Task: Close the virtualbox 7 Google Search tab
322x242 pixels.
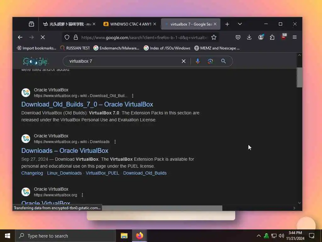Action: coord(215,24)
